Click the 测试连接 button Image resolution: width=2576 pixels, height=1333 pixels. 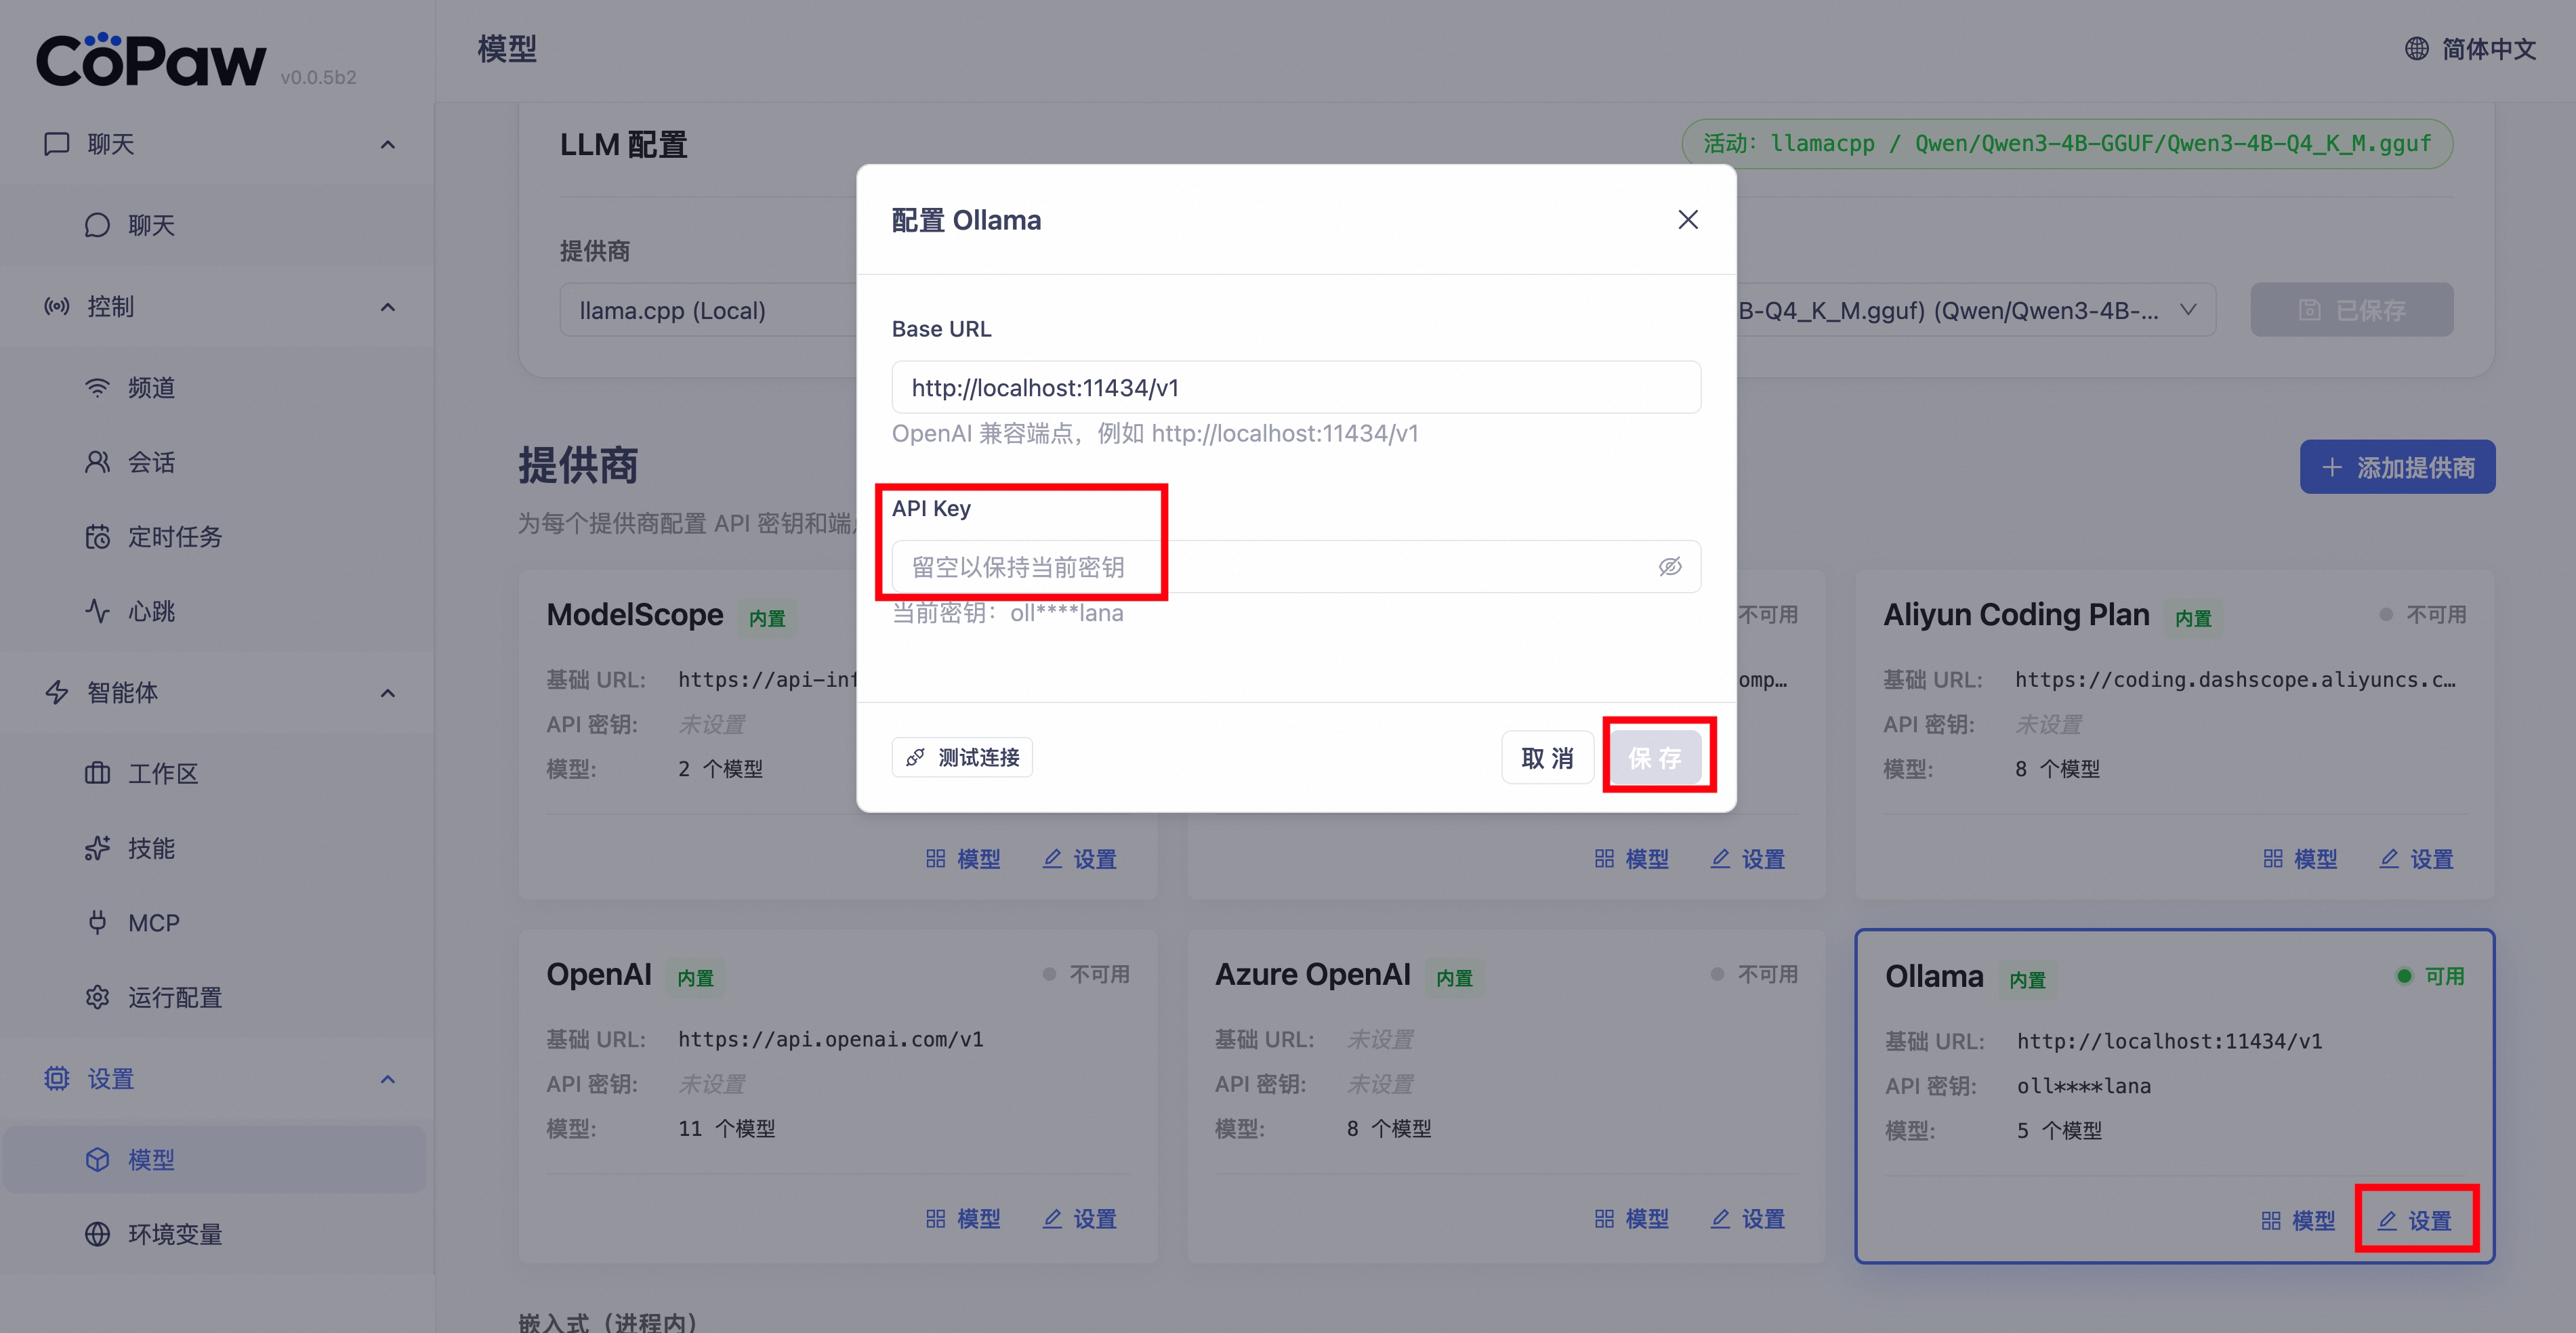point(962,758)
